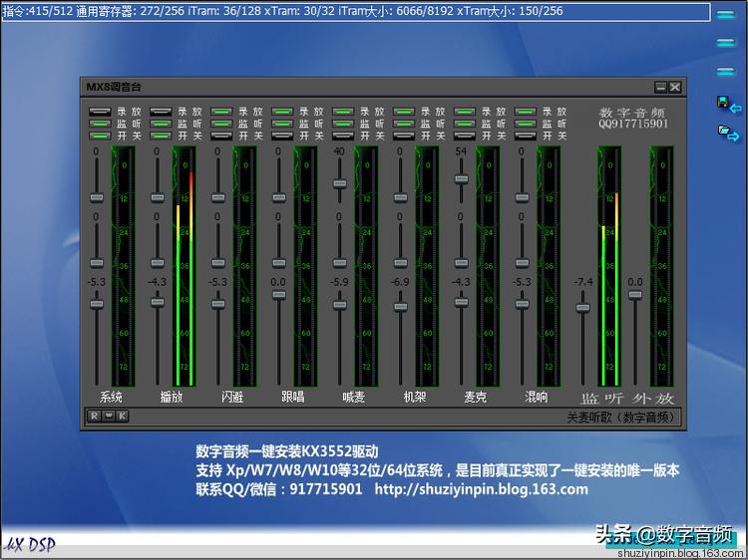
Task: Click the 闪避 volume fader at -5.3
Action: 218,304
